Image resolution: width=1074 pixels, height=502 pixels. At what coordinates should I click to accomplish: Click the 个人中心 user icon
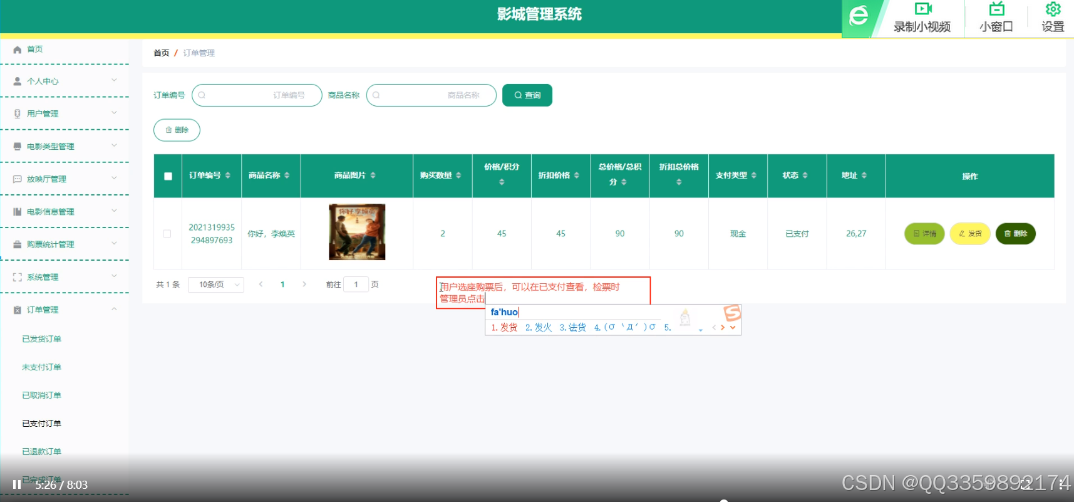[x=18, y=81]
